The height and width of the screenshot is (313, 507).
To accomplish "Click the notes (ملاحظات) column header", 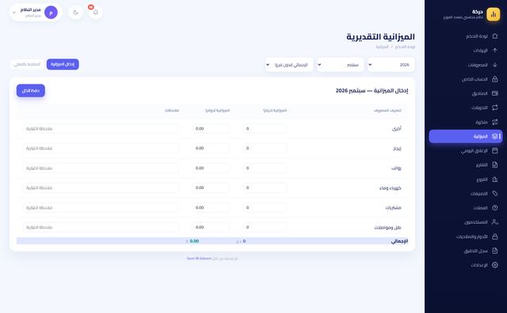I will click(172, 111).
